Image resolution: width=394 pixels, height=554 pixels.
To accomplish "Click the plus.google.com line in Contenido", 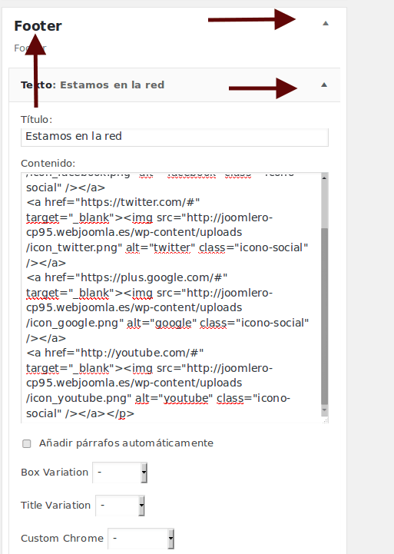I will (127, 277).
